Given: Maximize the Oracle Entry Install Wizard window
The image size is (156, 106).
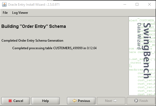Looking at the screenshot, I should 137,4.
